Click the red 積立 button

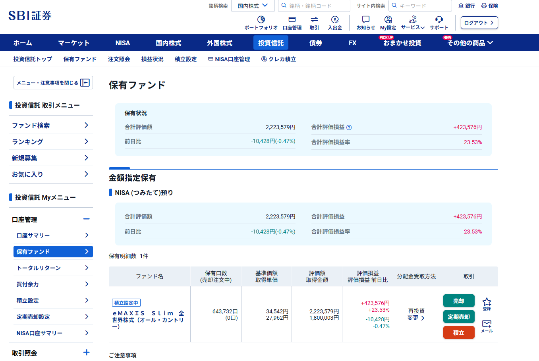tap(459, 332)
